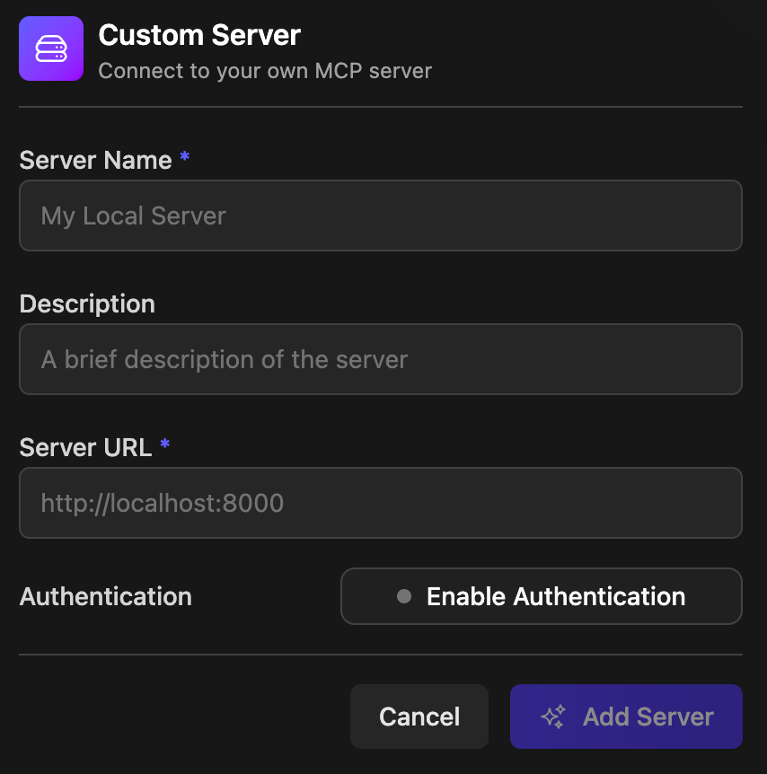Click the purple Custom Server icon
The height and width of the screenshot is (774, 767).
pos(51,48)
